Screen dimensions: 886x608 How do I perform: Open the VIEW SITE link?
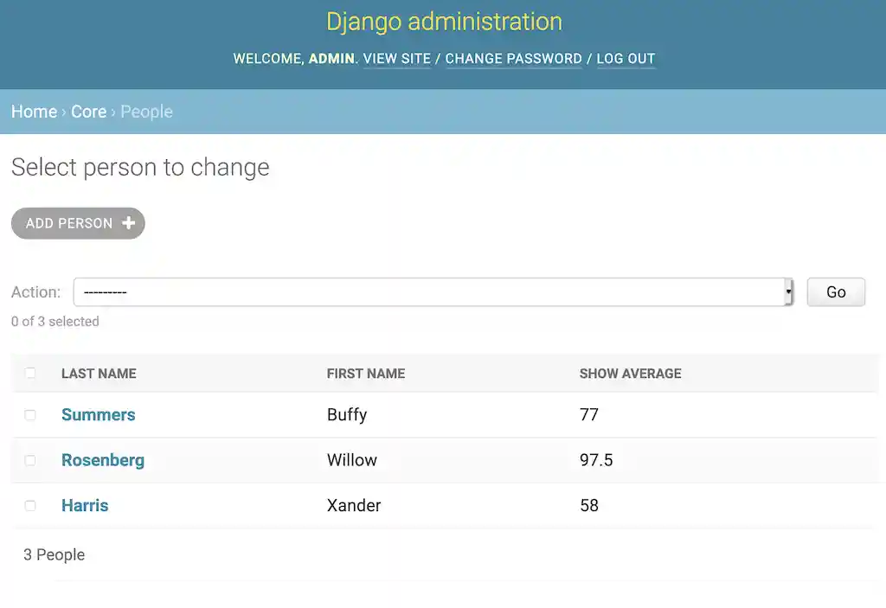coord(396,59)
